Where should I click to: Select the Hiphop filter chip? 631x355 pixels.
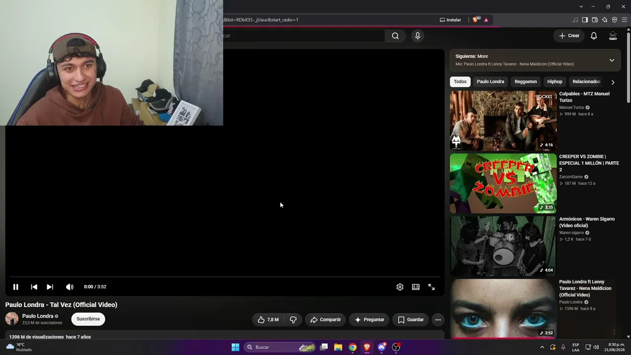(x=555, y=82)
